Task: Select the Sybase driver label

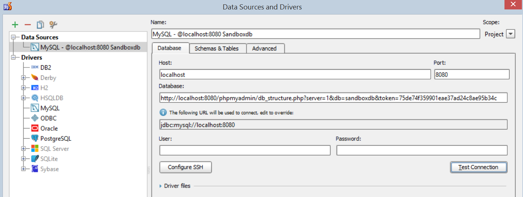Action: click(49, 169)
